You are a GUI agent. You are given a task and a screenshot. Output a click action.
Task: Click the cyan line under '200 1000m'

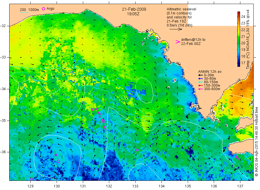pos(24,12)
